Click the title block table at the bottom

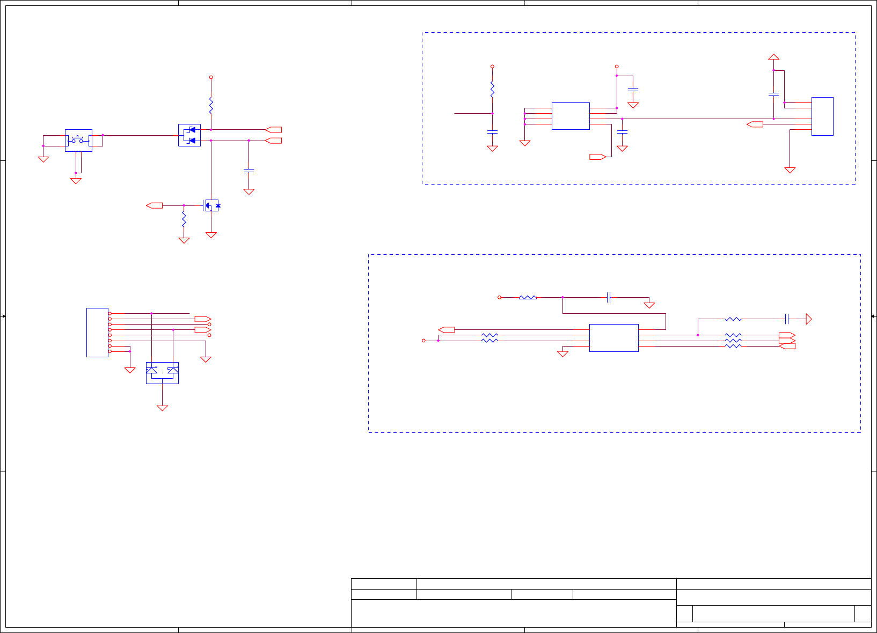pos(611,603)
